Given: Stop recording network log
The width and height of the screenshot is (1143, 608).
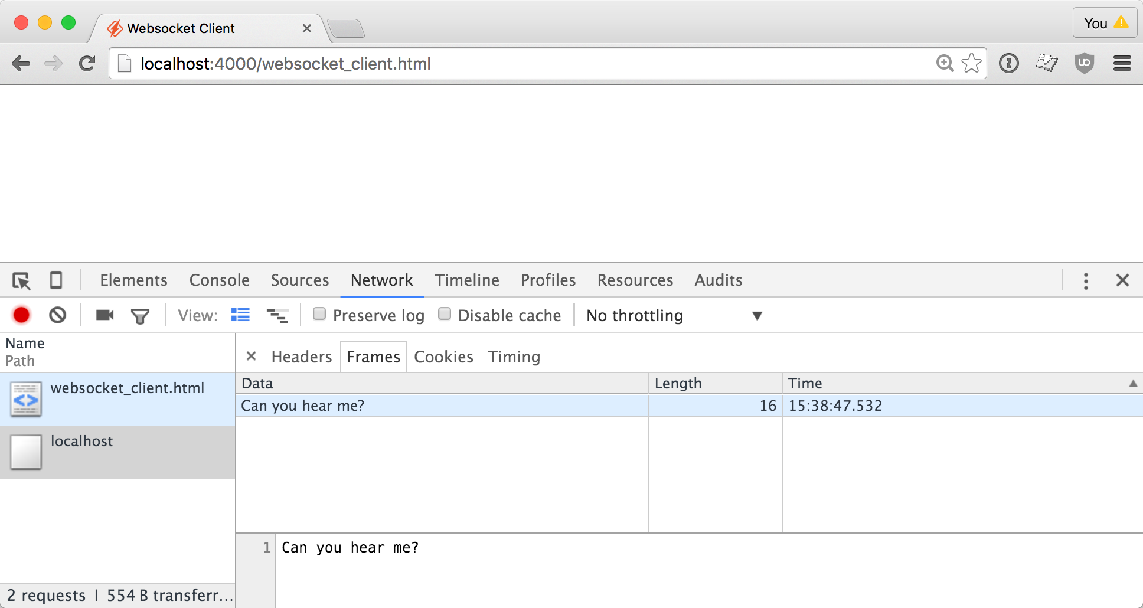Looking at the screenshot, I should (x=21, y=315).
